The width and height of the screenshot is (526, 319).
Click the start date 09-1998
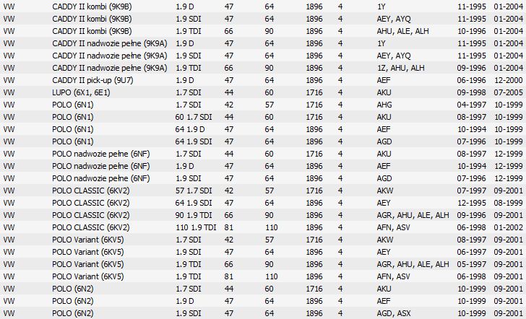tap(471, 92)
